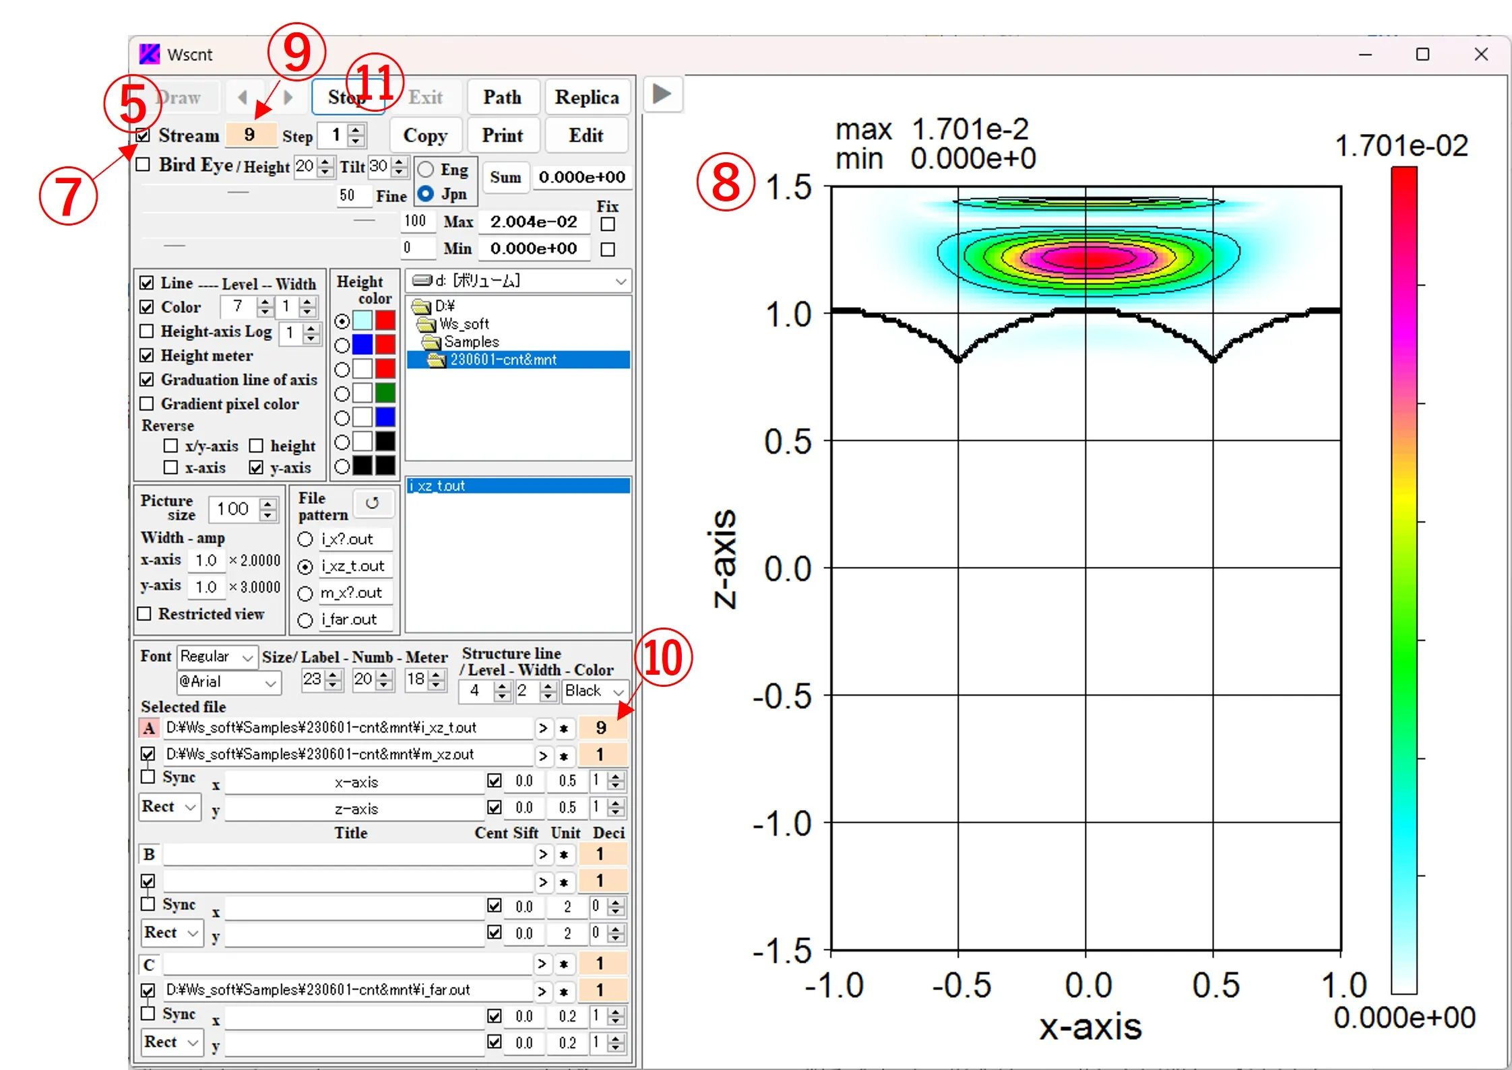The width and height of the screenshot is (1512, 1070).
Task: Adjust the Picture size spinner
Action: point(268,509)
